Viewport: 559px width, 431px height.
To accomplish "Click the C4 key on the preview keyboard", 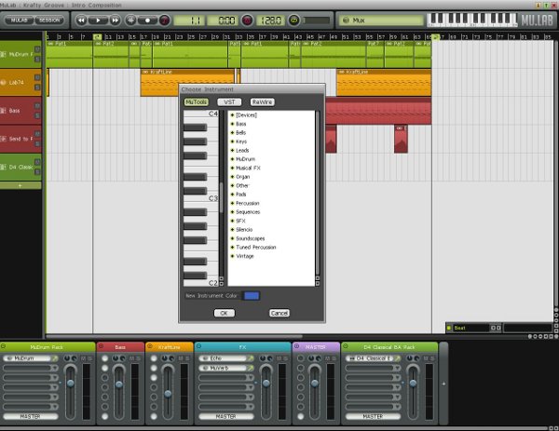I will (x=200, y=114).
